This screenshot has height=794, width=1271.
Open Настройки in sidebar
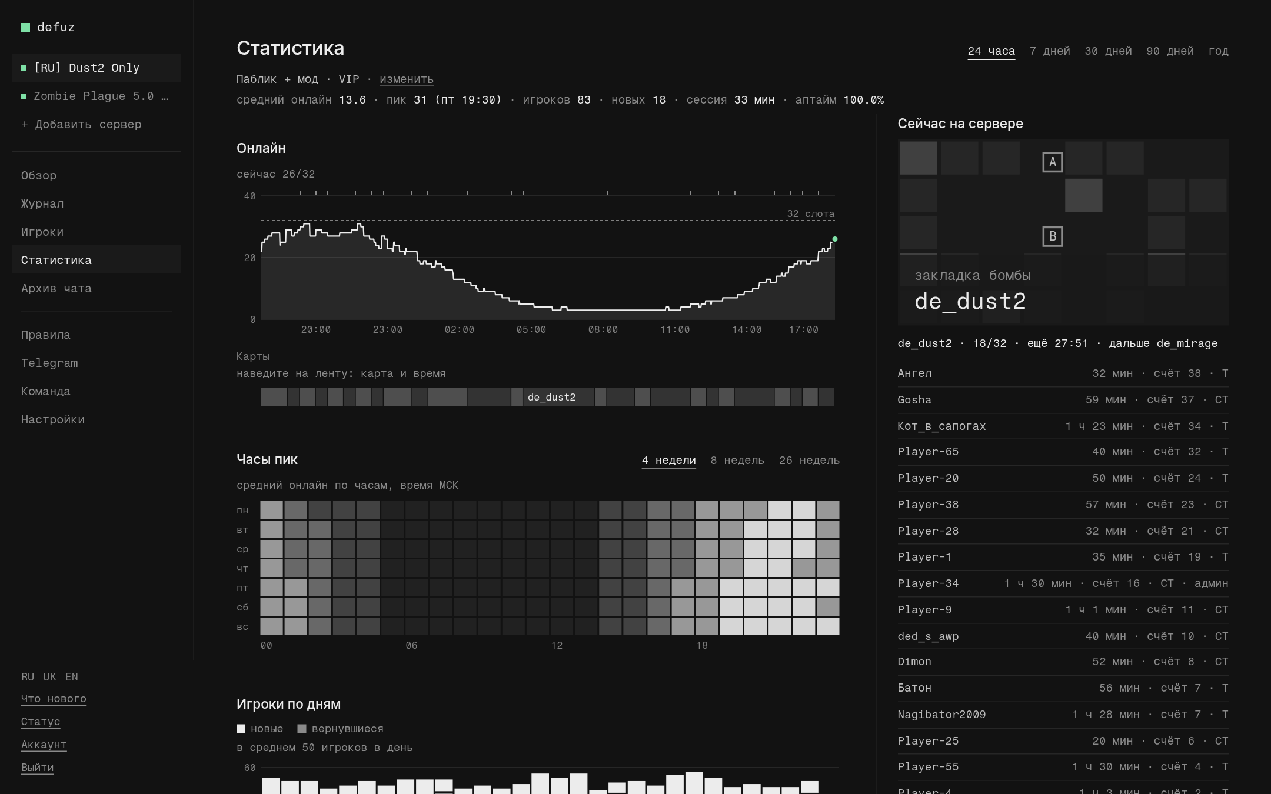pyautogui.click(x=97, y=419)
